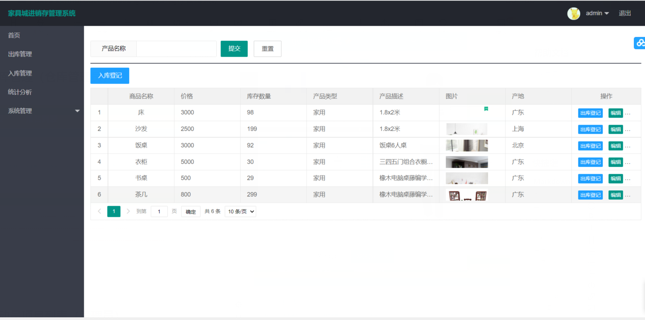The height and width of the screenshot is (320, 645).
Task: Click the 提交 search button
Action: pos(234,49)
